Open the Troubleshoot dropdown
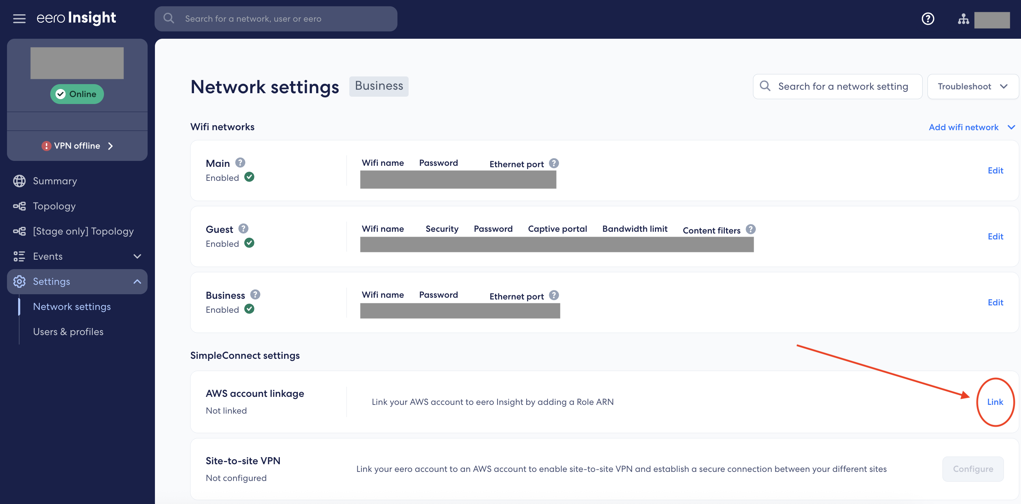 [x=972, y=86]
